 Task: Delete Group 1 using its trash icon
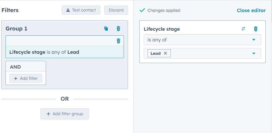point(118,29)
